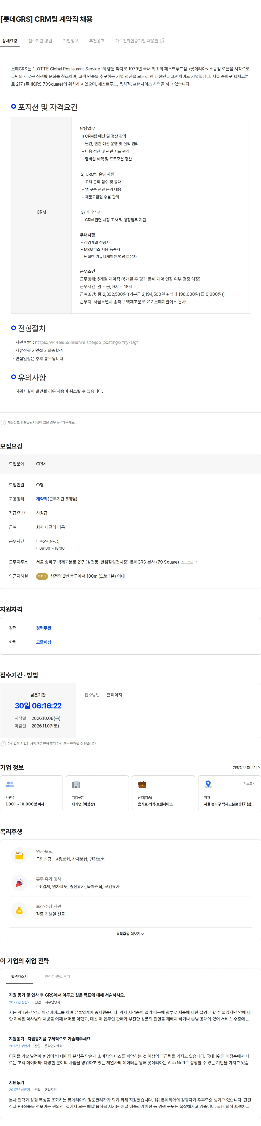The image size is (261, 1126).
Task: Click the 위치 map pin icon
Action: tap(208, 785)
